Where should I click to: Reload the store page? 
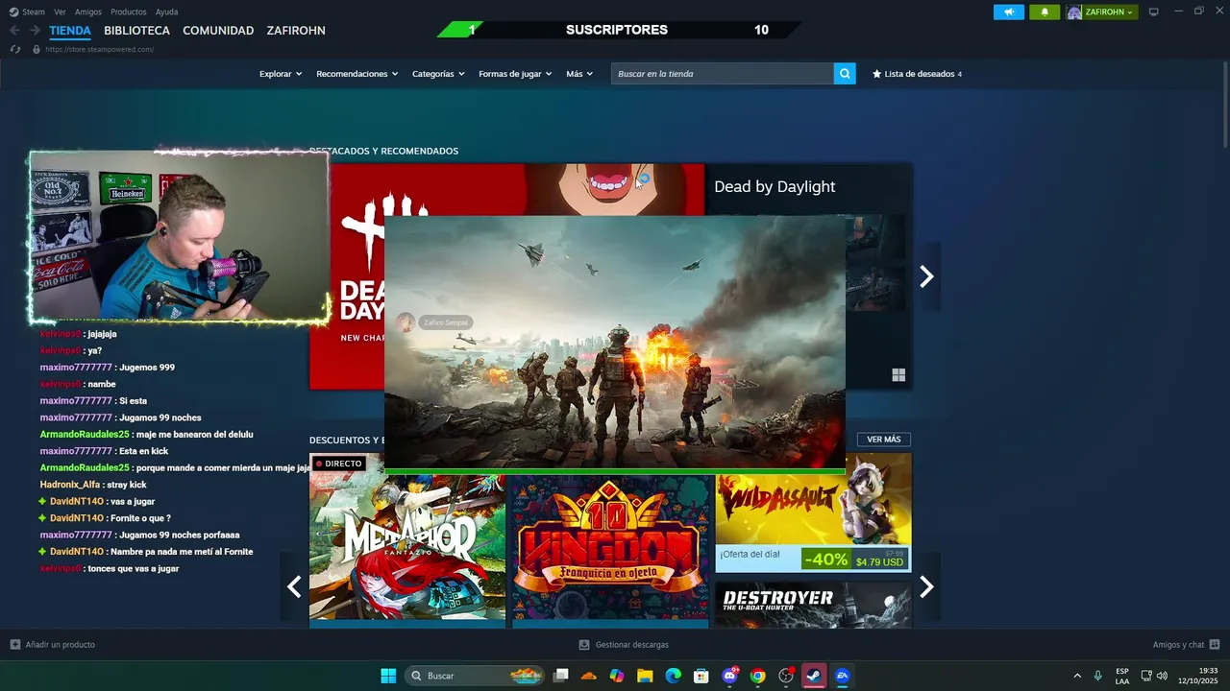15,49
